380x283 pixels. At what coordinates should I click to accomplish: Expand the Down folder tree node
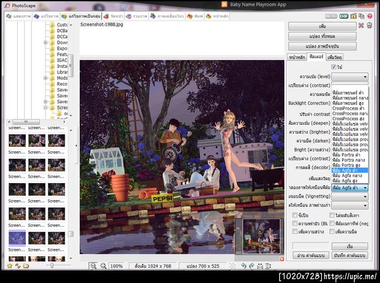(x=46, y=42)
